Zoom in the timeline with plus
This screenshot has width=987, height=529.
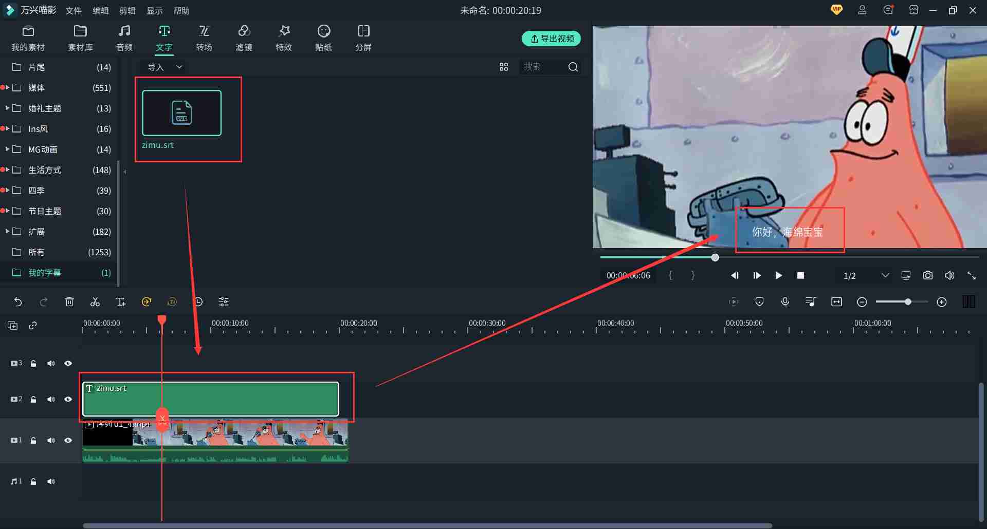point(942,302)
